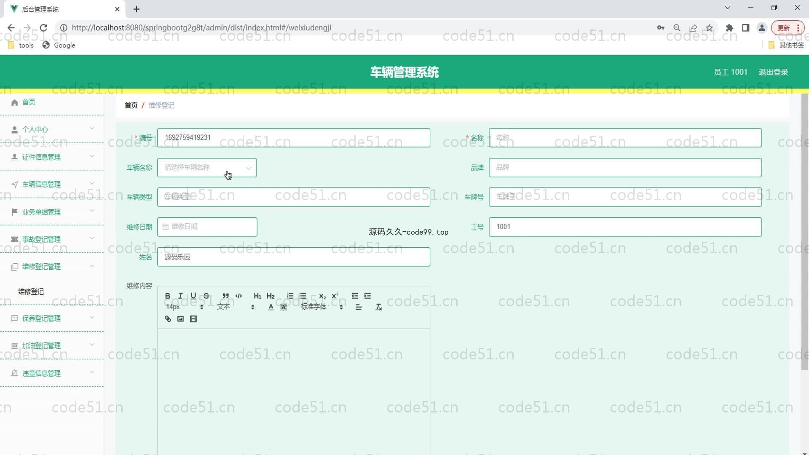Viewport: 809px width, 455px height.
Task: Open the 车辆名称 select dropdown
Action: [207, 168]
